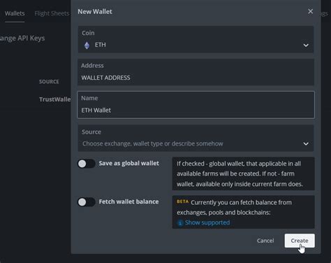
Task: Focus the wallet Address input field
Action: click(x=196, y=72)
